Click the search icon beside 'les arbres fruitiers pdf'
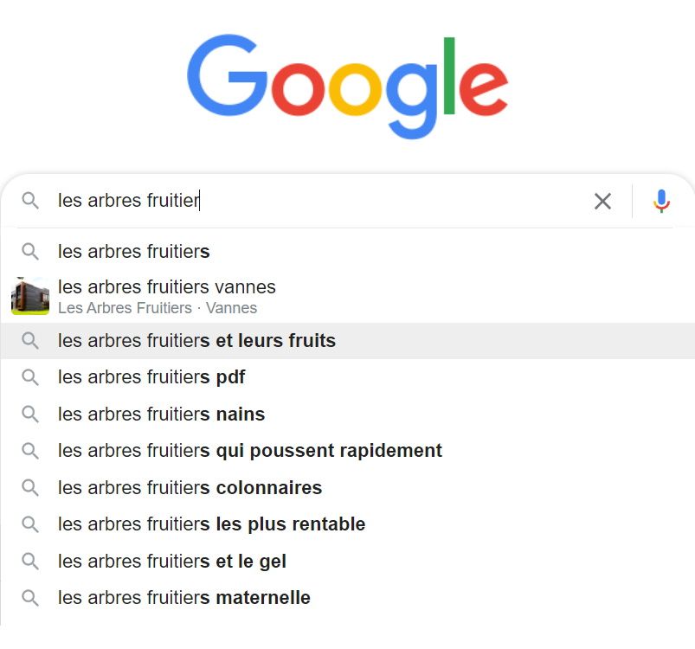695x649 pixels. pyautogui.click(x=29, y=377)
